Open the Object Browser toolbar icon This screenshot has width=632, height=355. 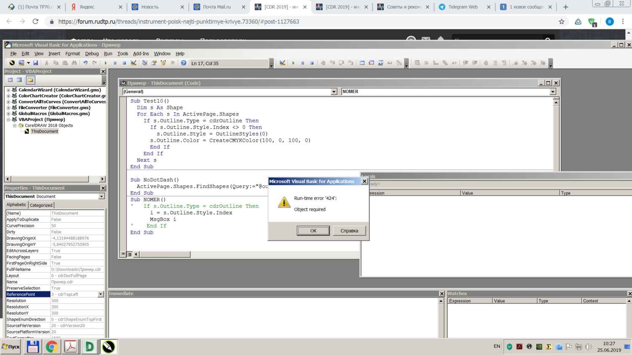coord(163,63)
